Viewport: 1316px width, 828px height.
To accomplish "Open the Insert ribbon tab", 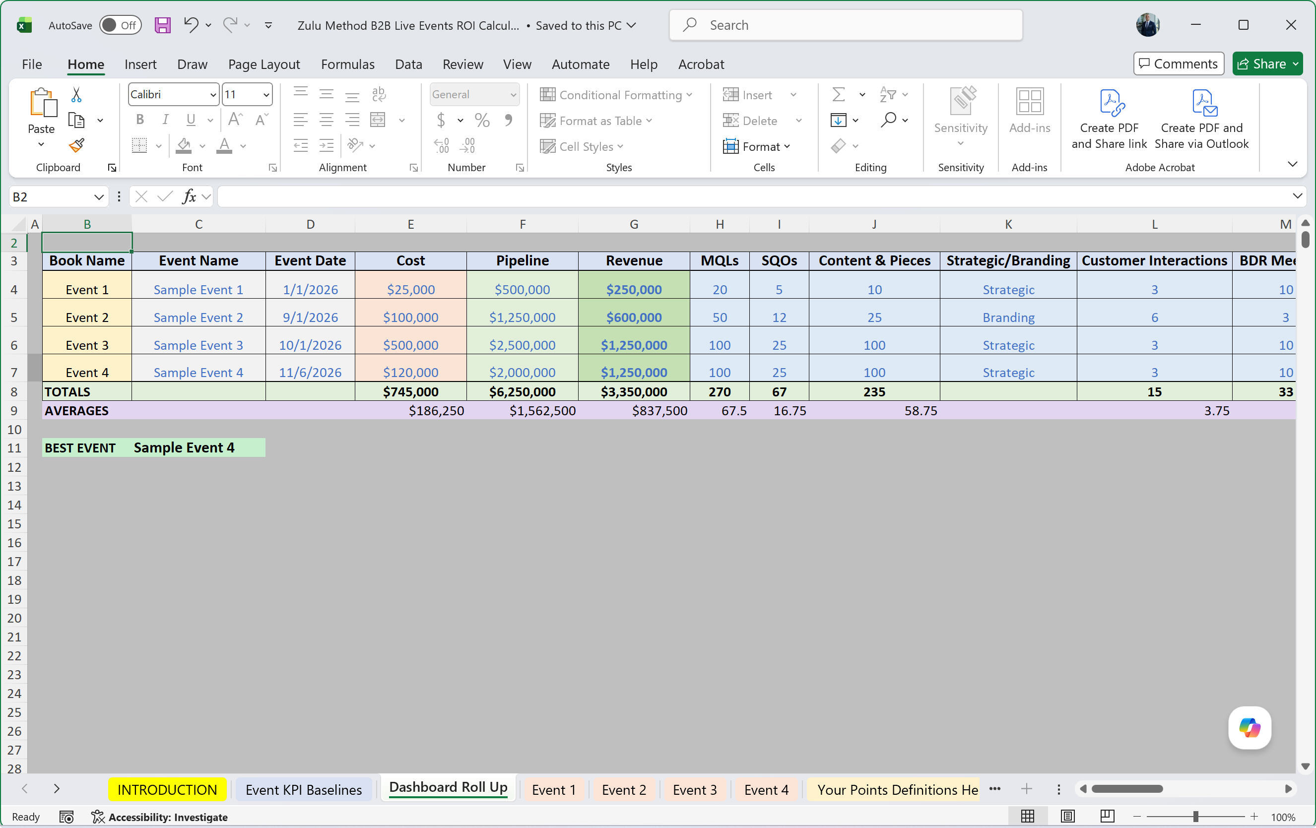I will [x=140, y=64].
